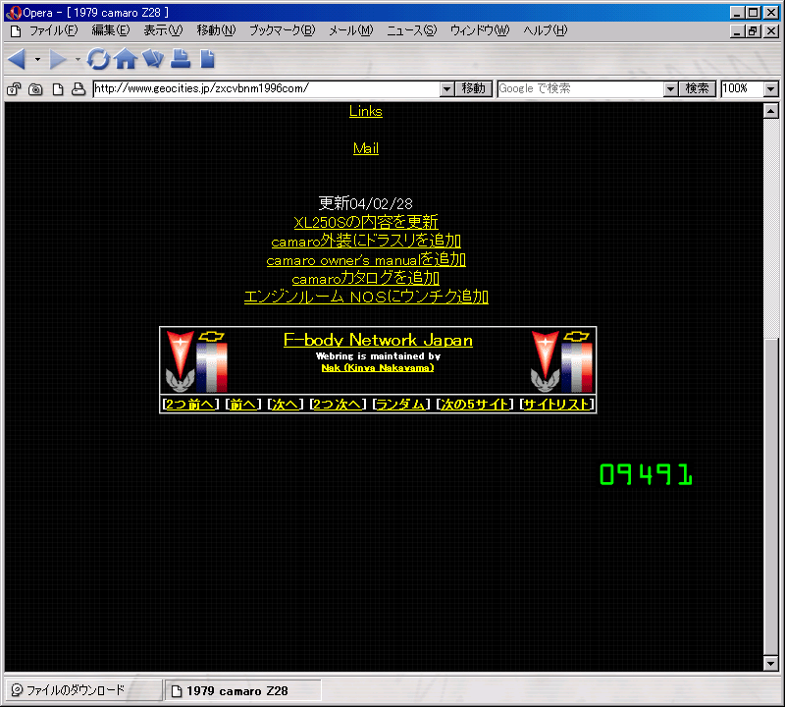This screenshot has width=785, height=707.
Task: Click the 移動 (Go) button
Action: (x=474, y=88)
